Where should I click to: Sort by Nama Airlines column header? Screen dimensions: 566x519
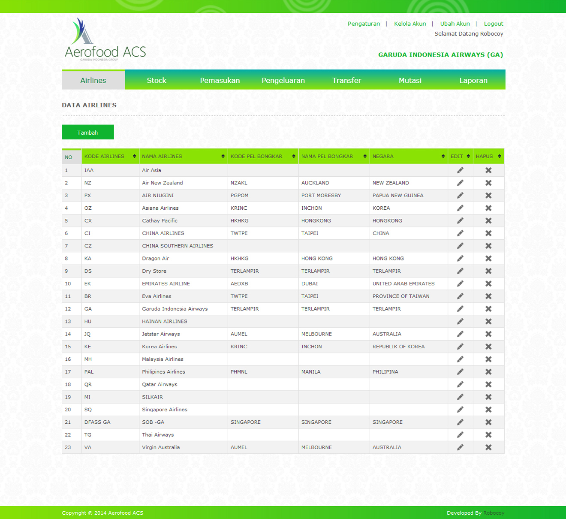coord(183,157)
